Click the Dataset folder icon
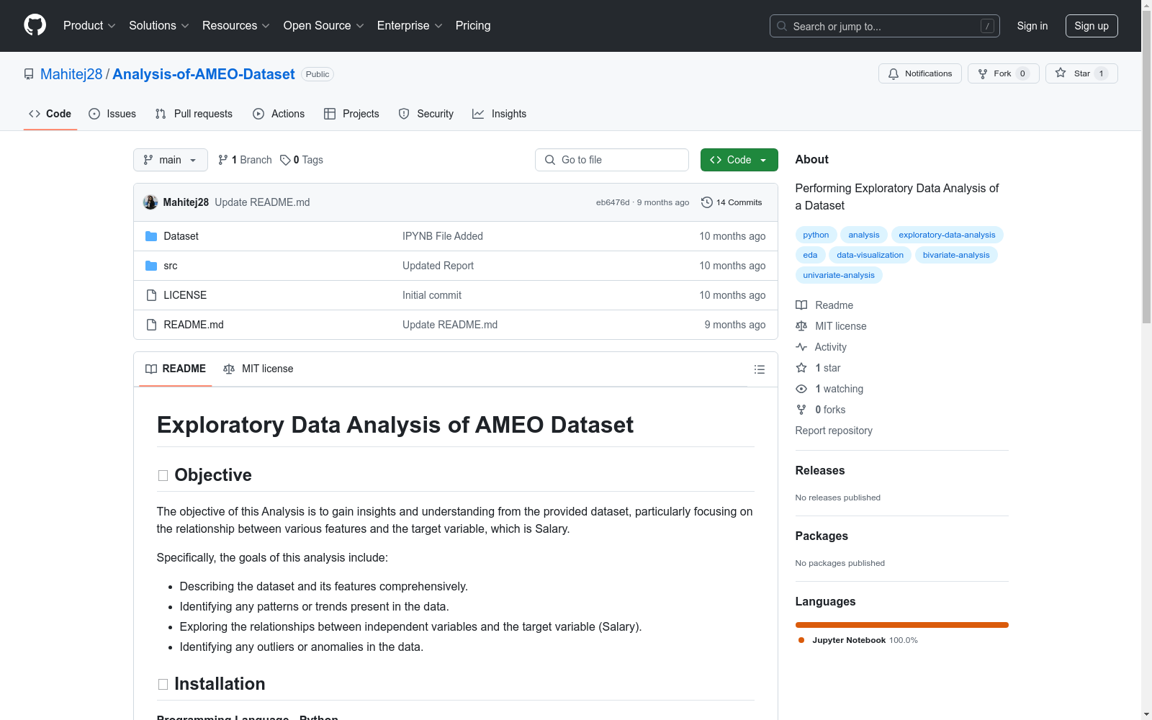 pyautogui.click(x=151, y=236)
